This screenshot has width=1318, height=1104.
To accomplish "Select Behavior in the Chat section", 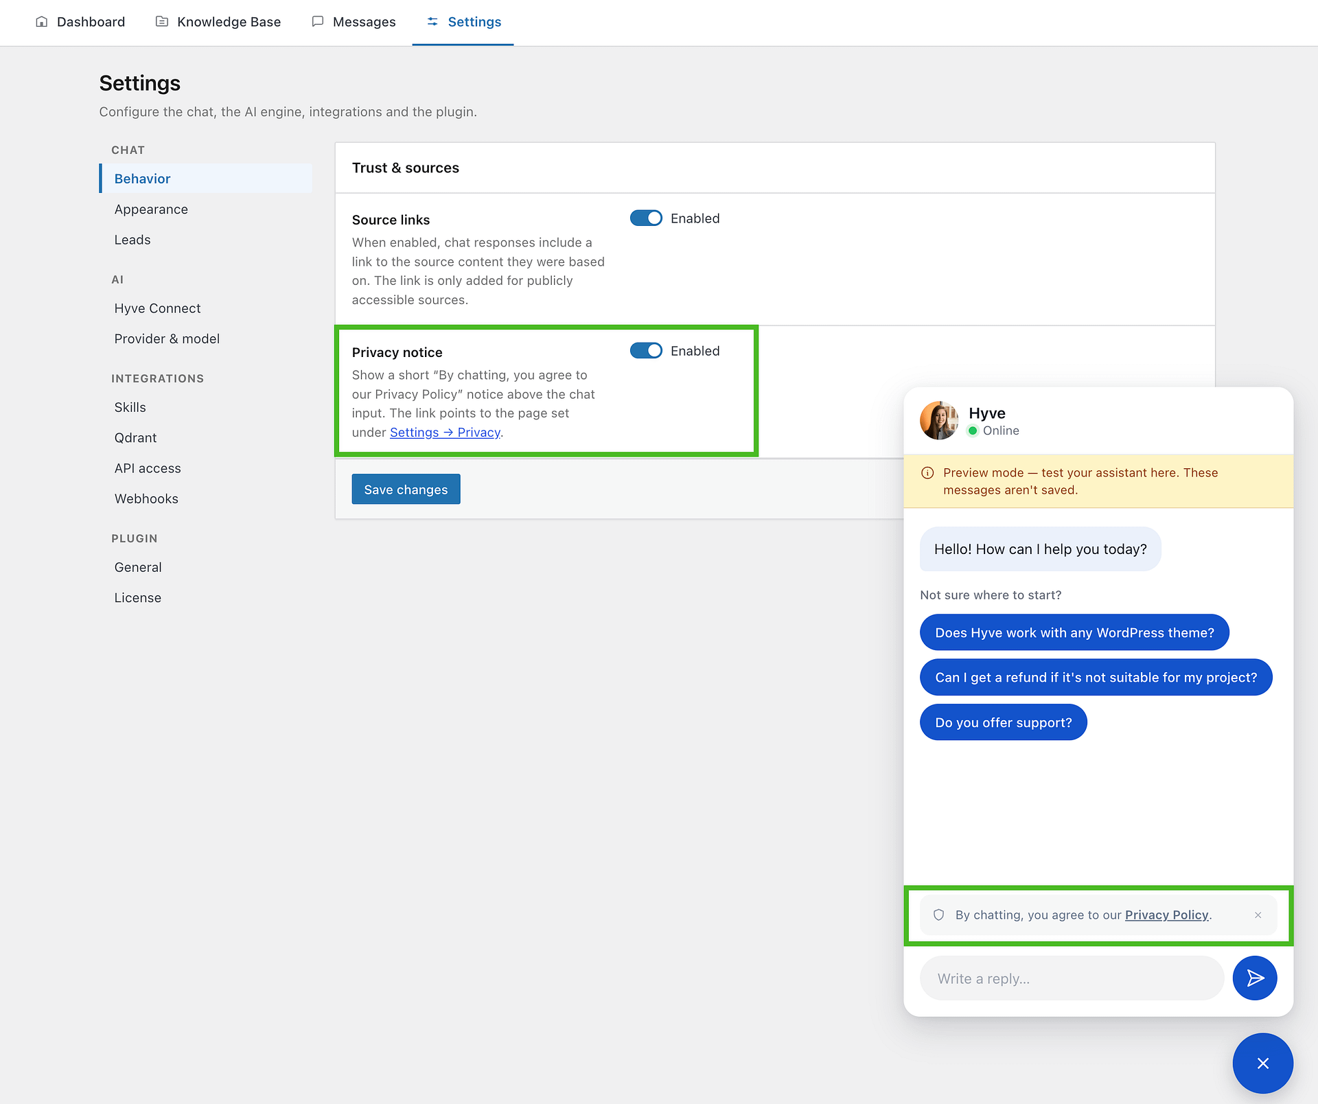I will (206, 179).
